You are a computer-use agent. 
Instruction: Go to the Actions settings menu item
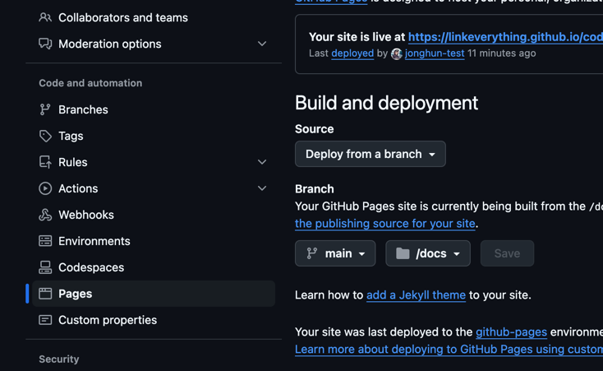tap(78, 188)
